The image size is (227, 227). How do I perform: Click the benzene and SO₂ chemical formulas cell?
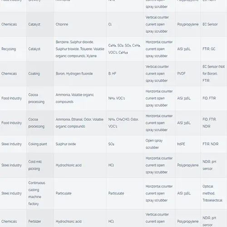pyautogui.click(x=125, y=49)
